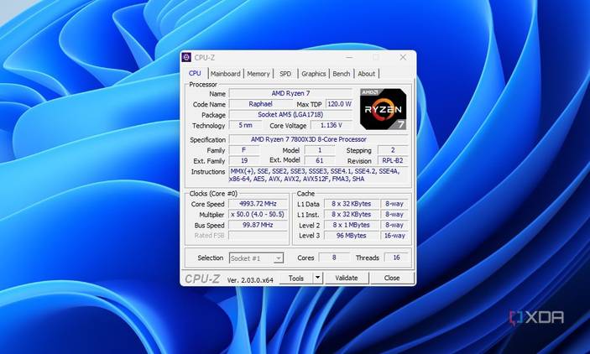Click the Specification AMD Ryzen 7 7800X3D field
This screenshot has width=590, height=354.
pyautogui.click(x=319, y=139)
